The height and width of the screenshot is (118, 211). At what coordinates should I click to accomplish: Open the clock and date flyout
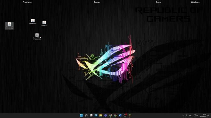point(203,115)
